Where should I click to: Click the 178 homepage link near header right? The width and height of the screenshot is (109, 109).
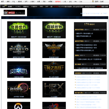105,13
